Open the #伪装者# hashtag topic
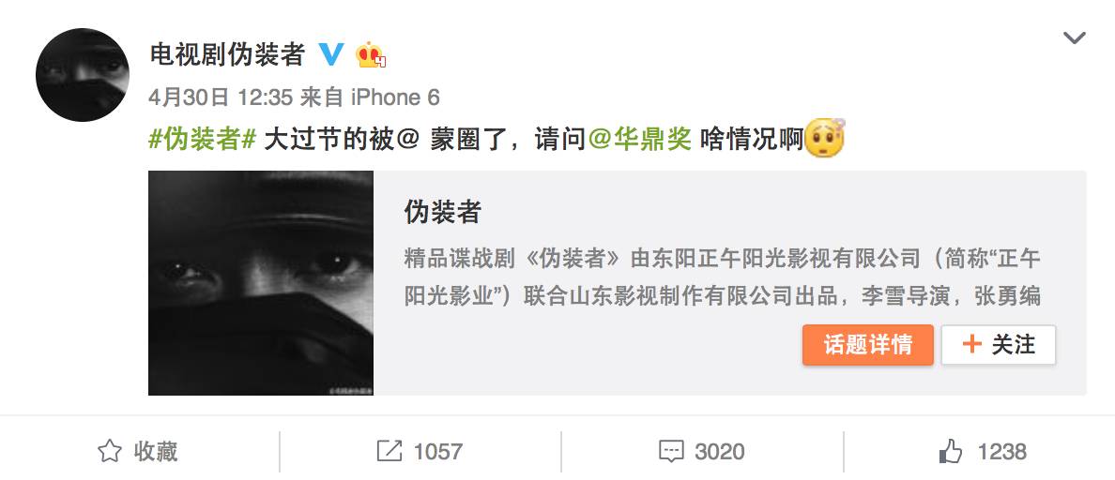1115x480 pixels. point(202,139)
